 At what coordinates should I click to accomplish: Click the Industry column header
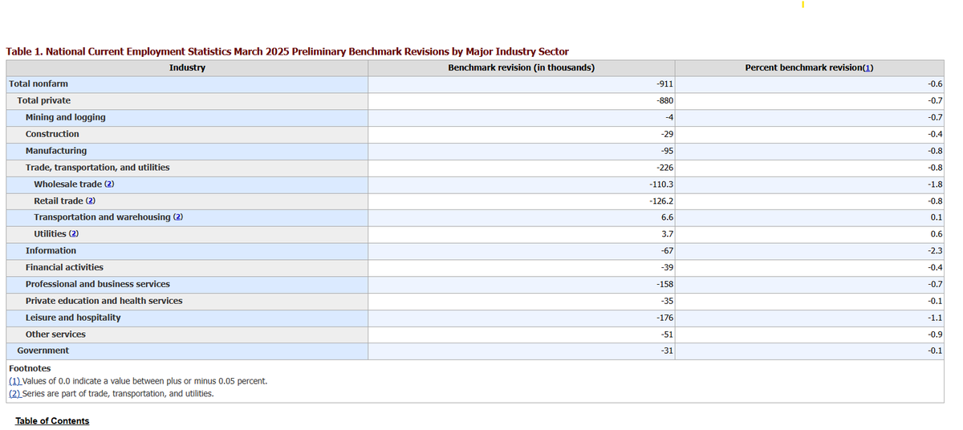(187, 68)
